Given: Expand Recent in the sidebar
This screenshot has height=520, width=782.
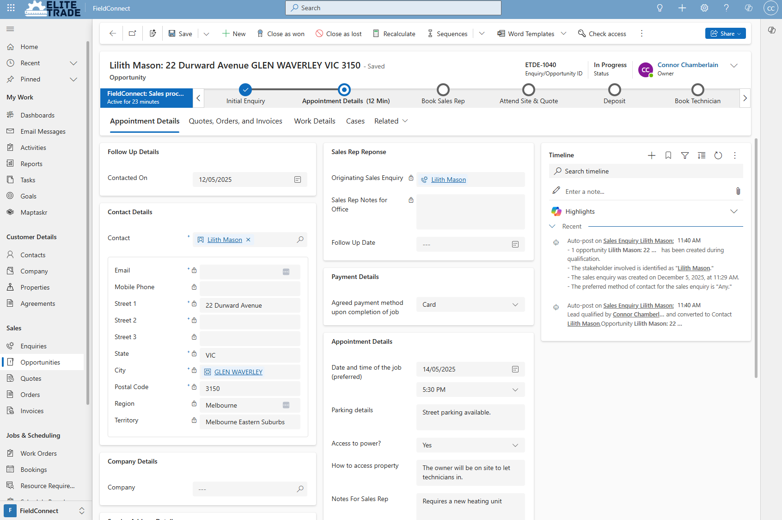Looking at the screenshot, I should click(x=73, y=63).
